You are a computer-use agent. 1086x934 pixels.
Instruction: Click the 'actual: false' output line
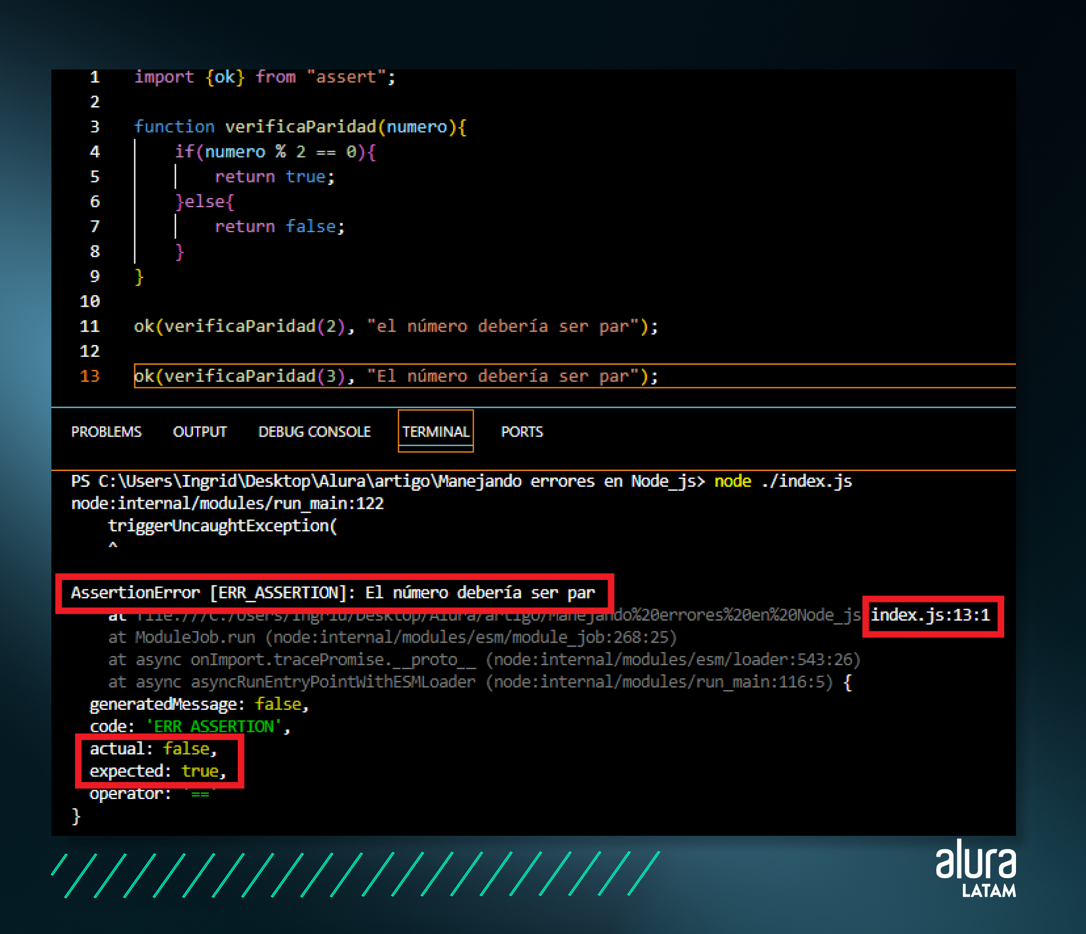[154, 749]
